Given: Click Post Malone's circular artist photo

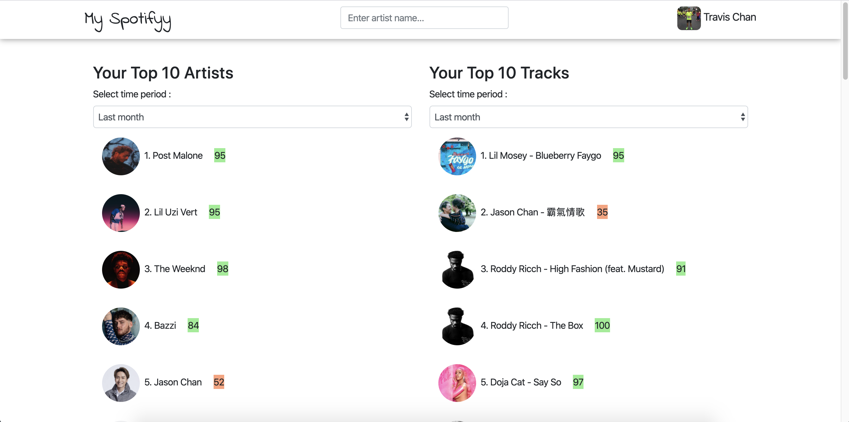Looking at the screenshot, I should pyautogui.click(x=121, y=156).
